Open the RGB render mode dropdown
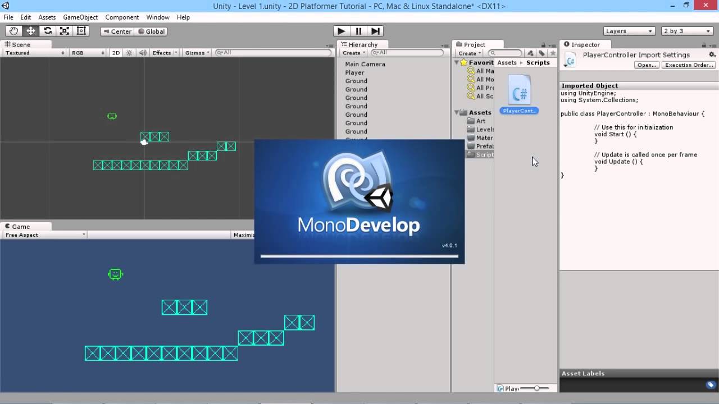The width and height of the screenshot is (719, 404). coord(87,53)
